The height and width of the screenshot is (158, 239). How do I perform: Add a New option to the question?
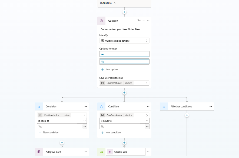(x=109, y=69)
